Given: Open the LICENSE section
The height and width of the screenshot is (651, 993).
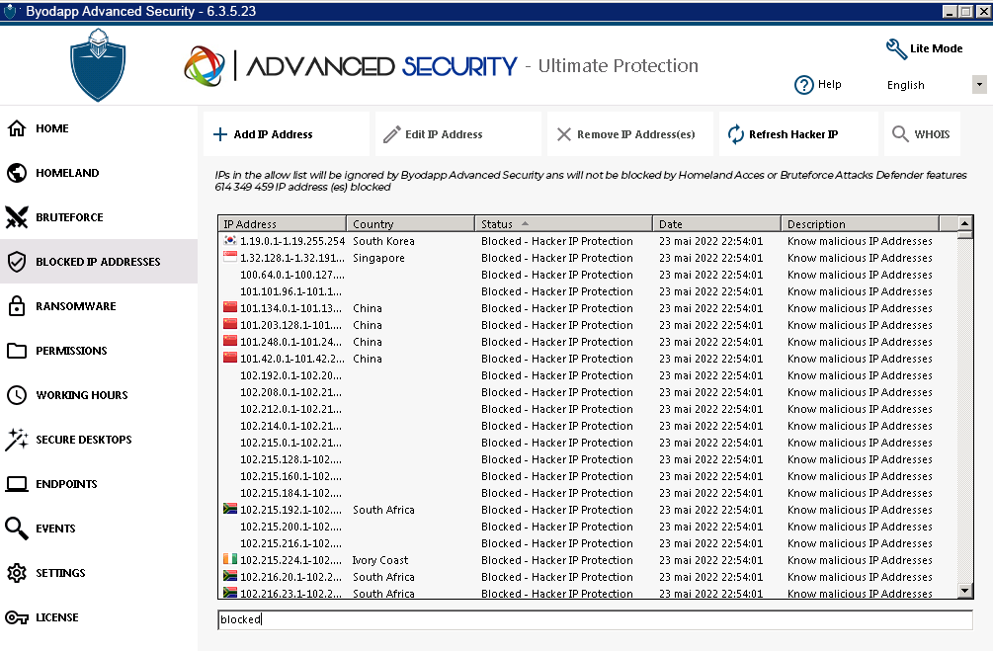Looking at the screenshot, I should click(99, 617).
